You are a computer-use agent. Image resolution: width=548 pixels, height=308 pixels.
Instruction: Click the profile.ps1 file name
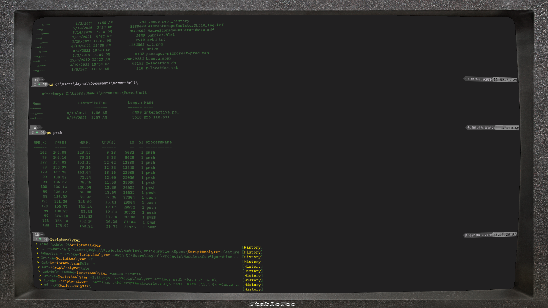click(x=156, y=117)
